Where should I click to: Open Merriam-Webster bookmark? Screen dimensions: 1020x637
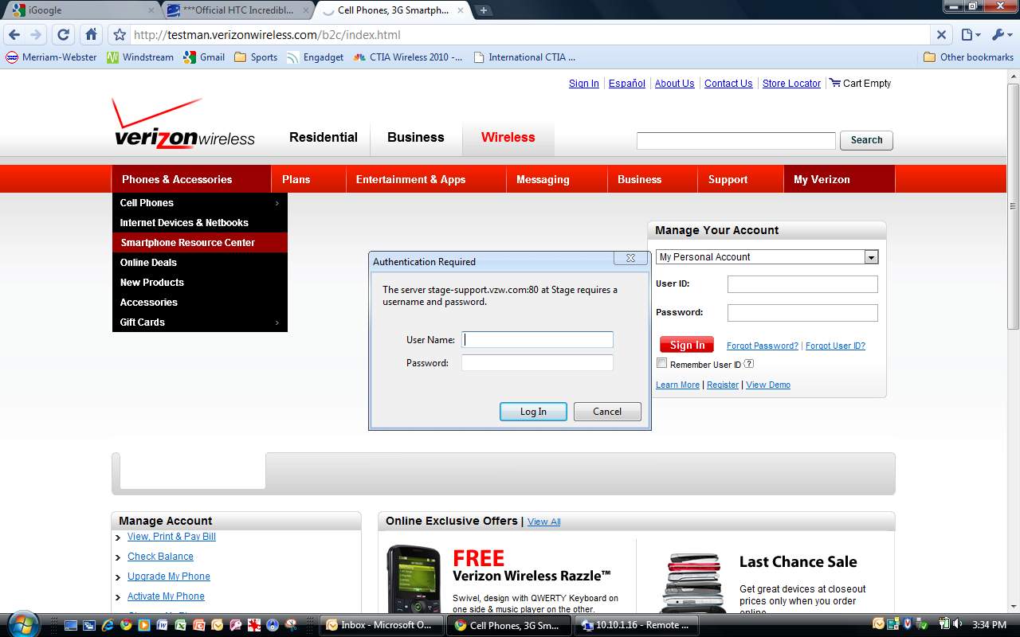click(51, 57)
